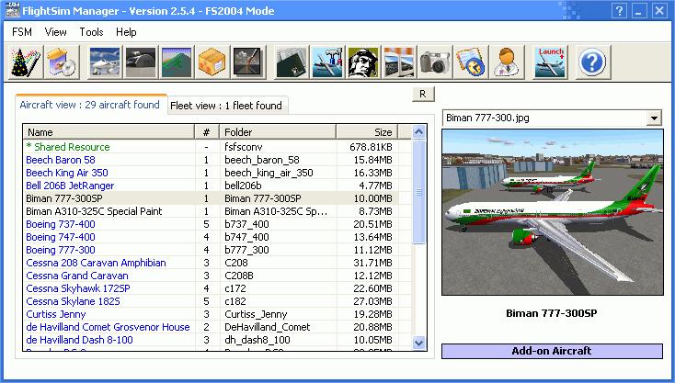Switch to Fleet view tab
This screenshot has width=675, height=383.
click(226, 106)
